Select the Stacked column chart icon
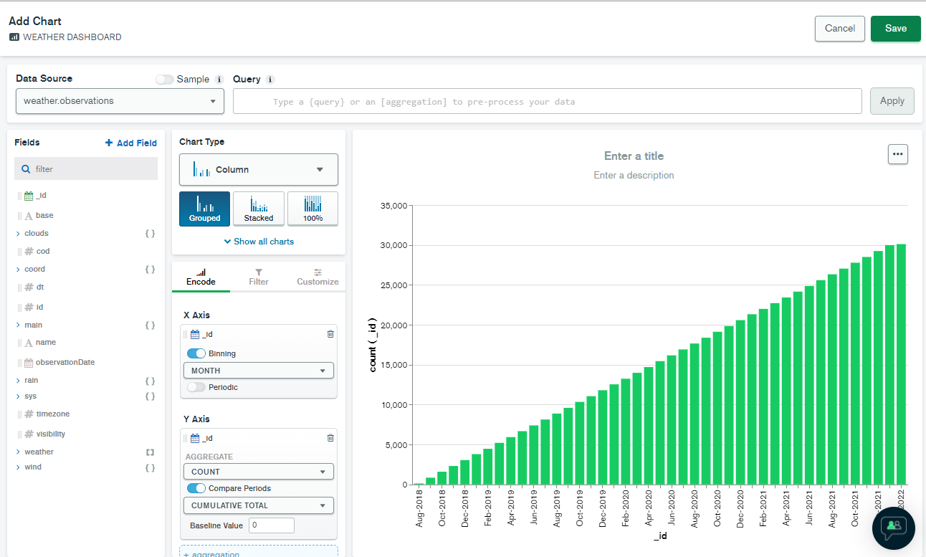 coord(258,209)
